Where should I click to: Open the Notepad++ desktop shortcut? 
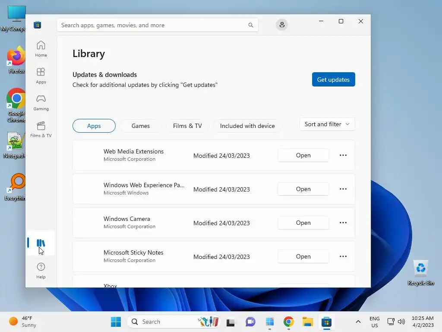click(15, 145)
